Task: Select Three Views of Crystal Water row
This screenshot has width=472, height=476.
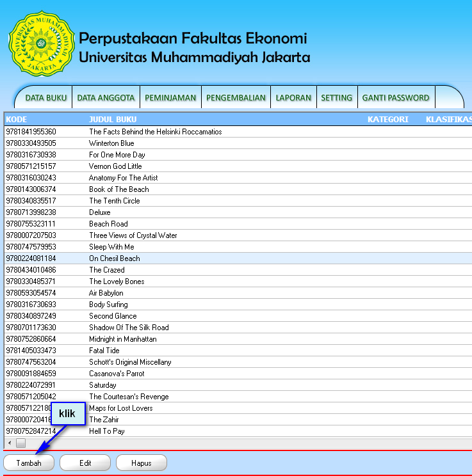Action: click(x=238, y=235)
